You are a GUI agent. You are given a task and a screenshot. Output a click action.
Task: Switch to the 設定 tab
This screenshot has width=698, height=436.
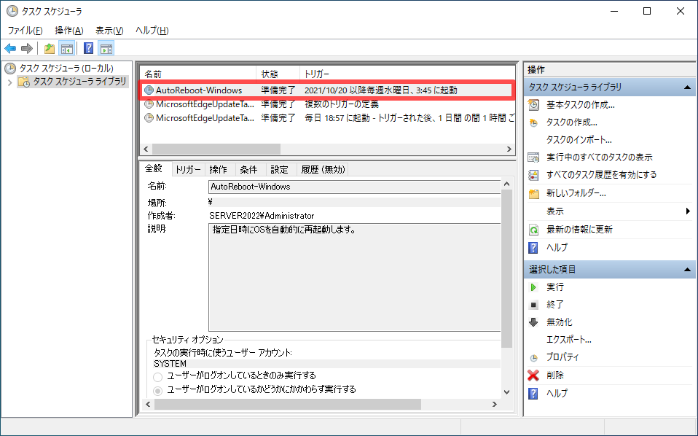point(280,170)
